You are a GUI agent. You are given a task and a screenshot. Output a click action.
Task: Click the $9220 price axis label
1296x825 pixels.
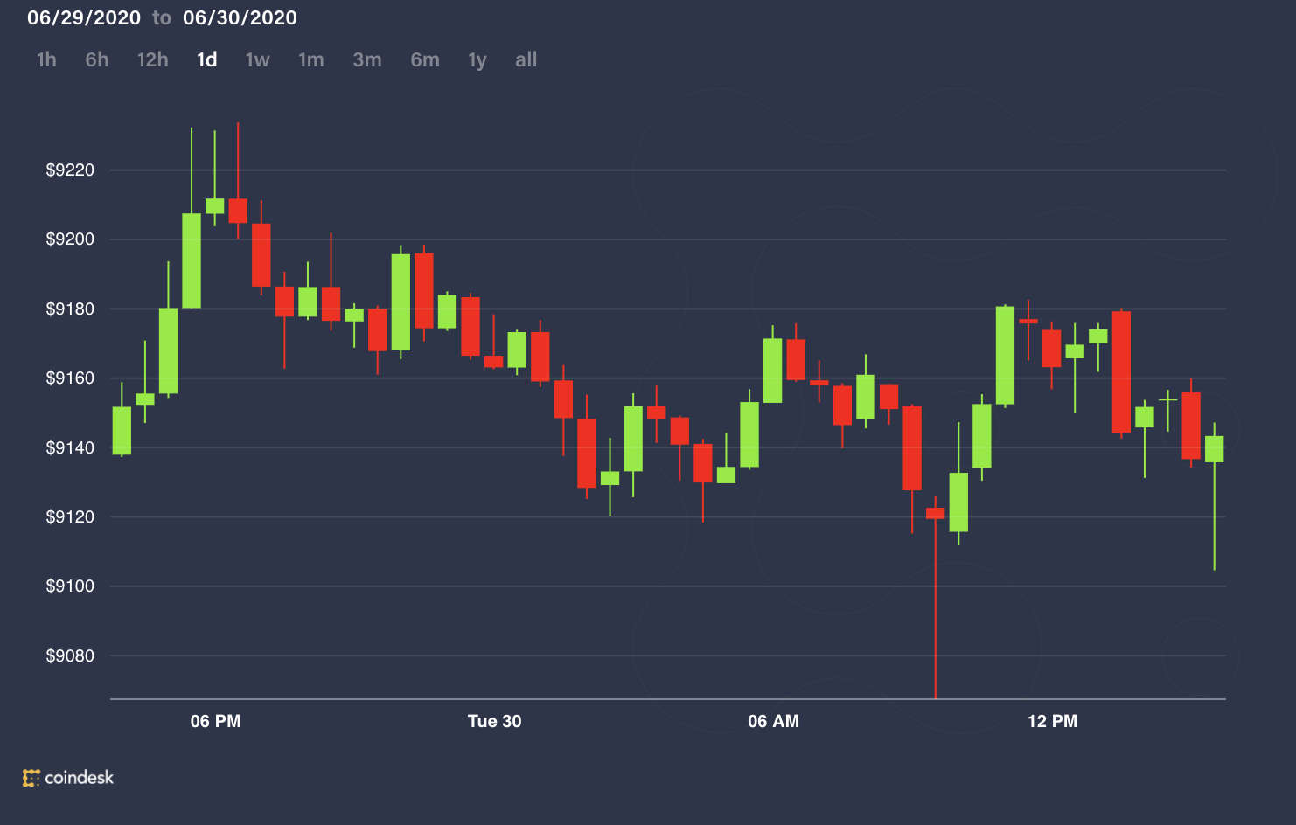(70, 170)
